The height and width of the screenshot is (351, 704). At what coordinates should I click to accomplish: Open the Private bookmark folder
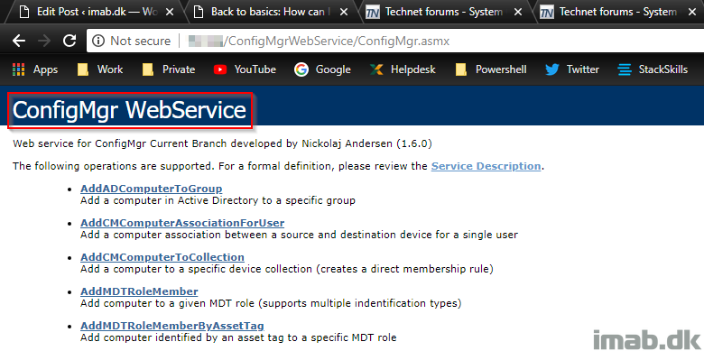[x=168, y=69]
